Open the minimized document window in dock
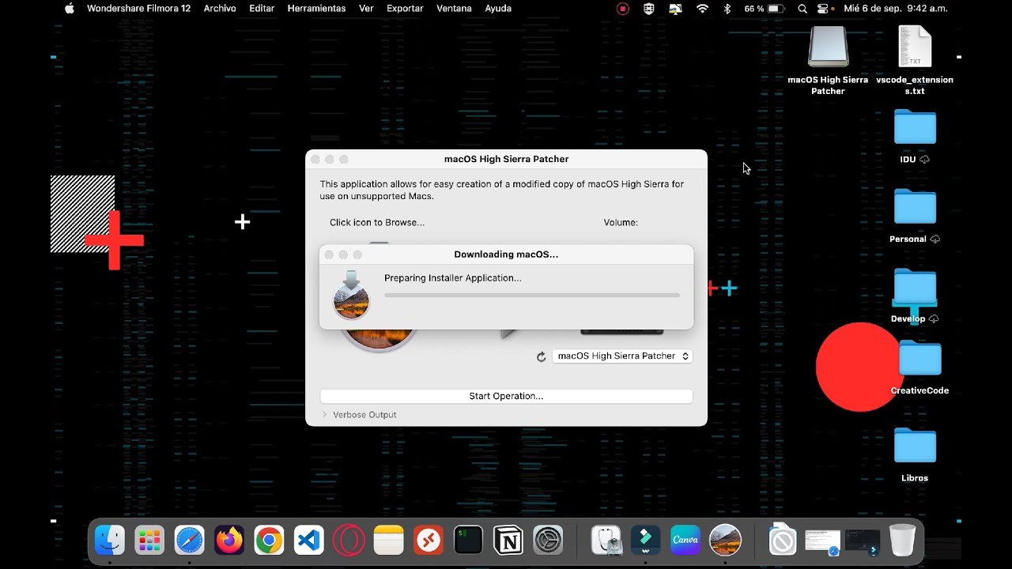The image size is (1012, 569). click(x=822, y=541)
